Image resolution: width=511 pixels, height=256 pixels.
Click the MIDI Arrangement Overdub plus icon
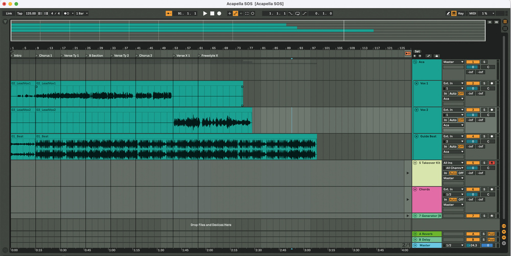pyautogui.click(x=229, y=13)
